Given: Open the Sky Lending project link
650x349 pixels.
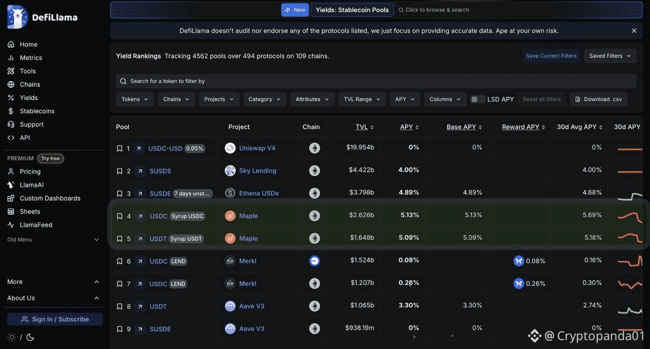Looking at the screenshot, I should (x=257, y=171).
